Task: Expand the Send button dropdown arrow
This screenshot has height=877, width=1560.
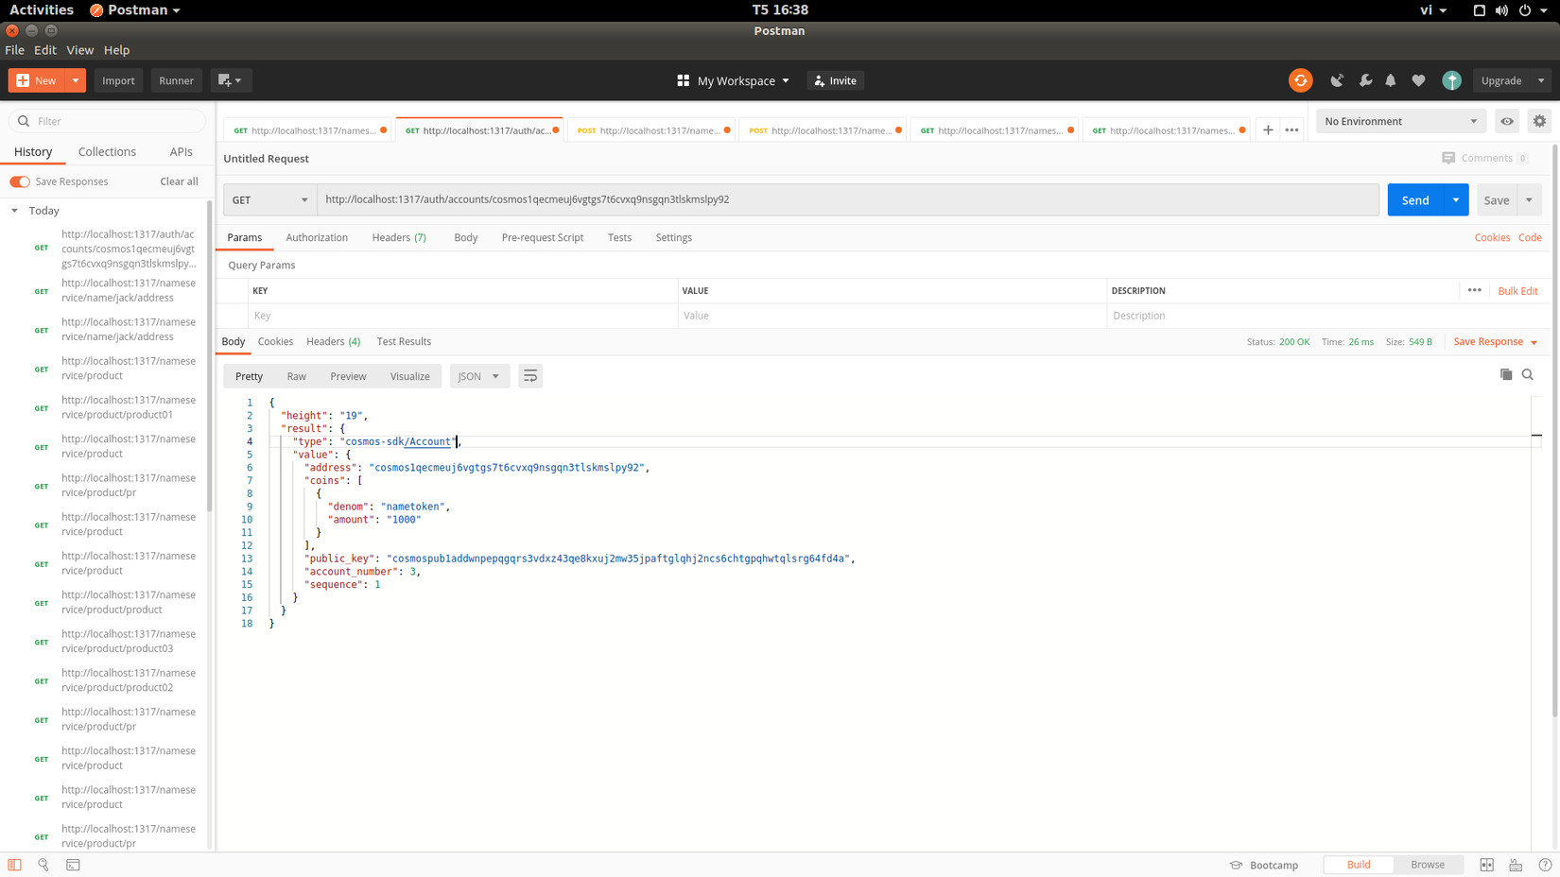Action: pyautogui.click(x=1456, y=199)
